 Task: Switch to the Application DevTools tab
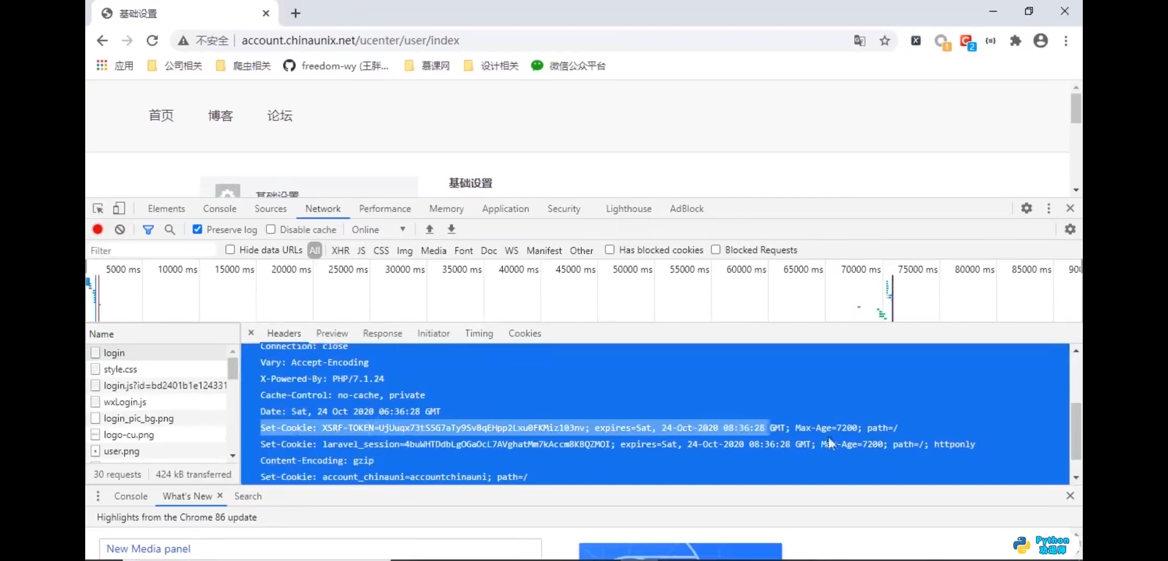[505, 208]
